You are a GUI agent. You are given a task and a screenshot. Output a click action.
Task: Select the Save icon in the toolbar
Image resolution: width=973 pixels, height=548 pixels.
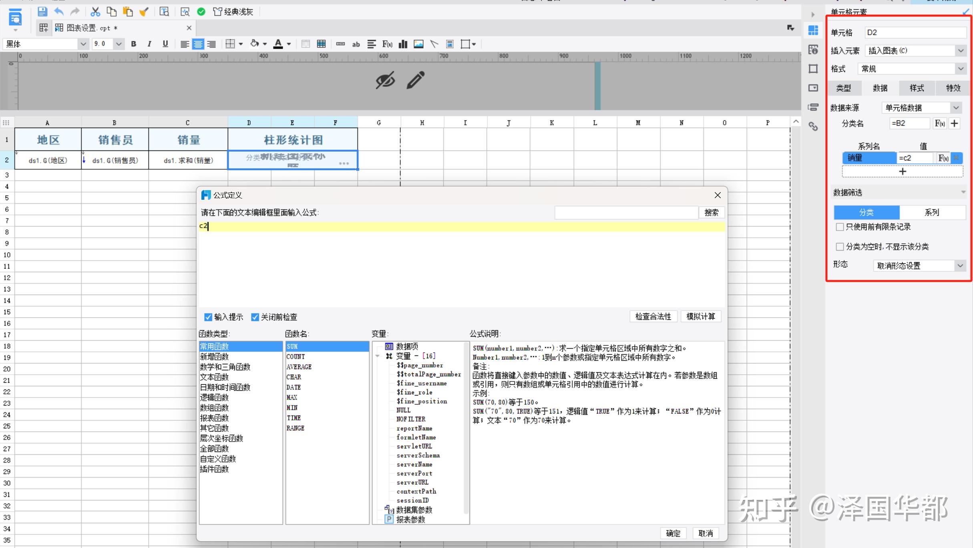coord(42,12)
